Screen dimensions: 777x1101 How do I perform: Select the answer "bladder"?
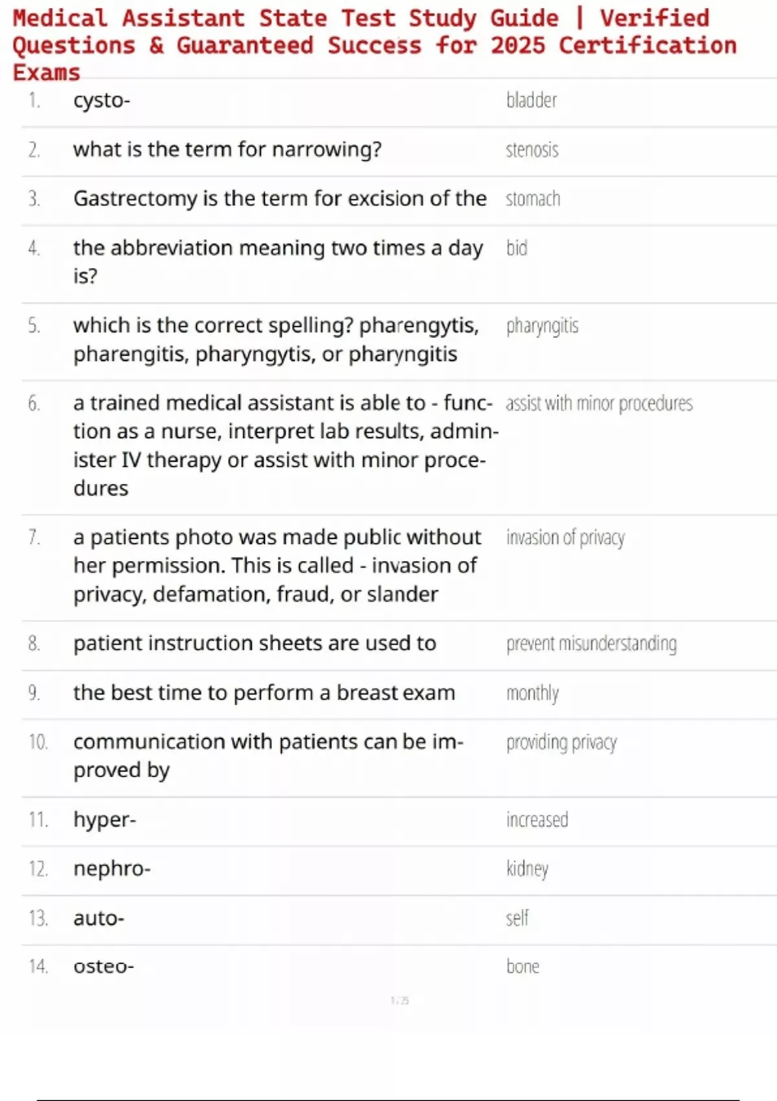click(531, 100)
